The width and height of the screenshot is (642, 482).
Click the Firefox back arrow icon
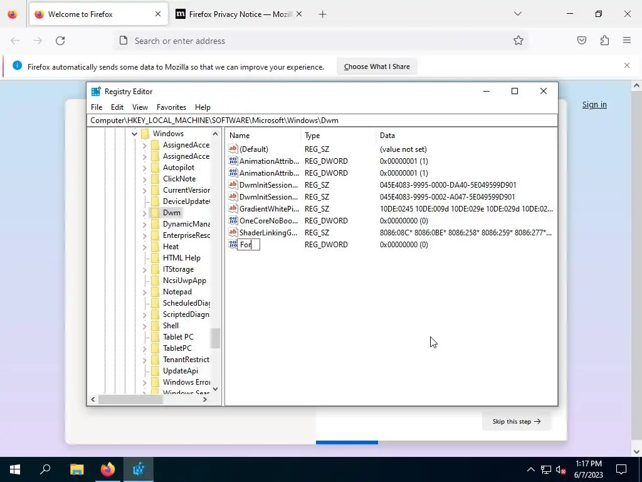click(x=15, y=41)
